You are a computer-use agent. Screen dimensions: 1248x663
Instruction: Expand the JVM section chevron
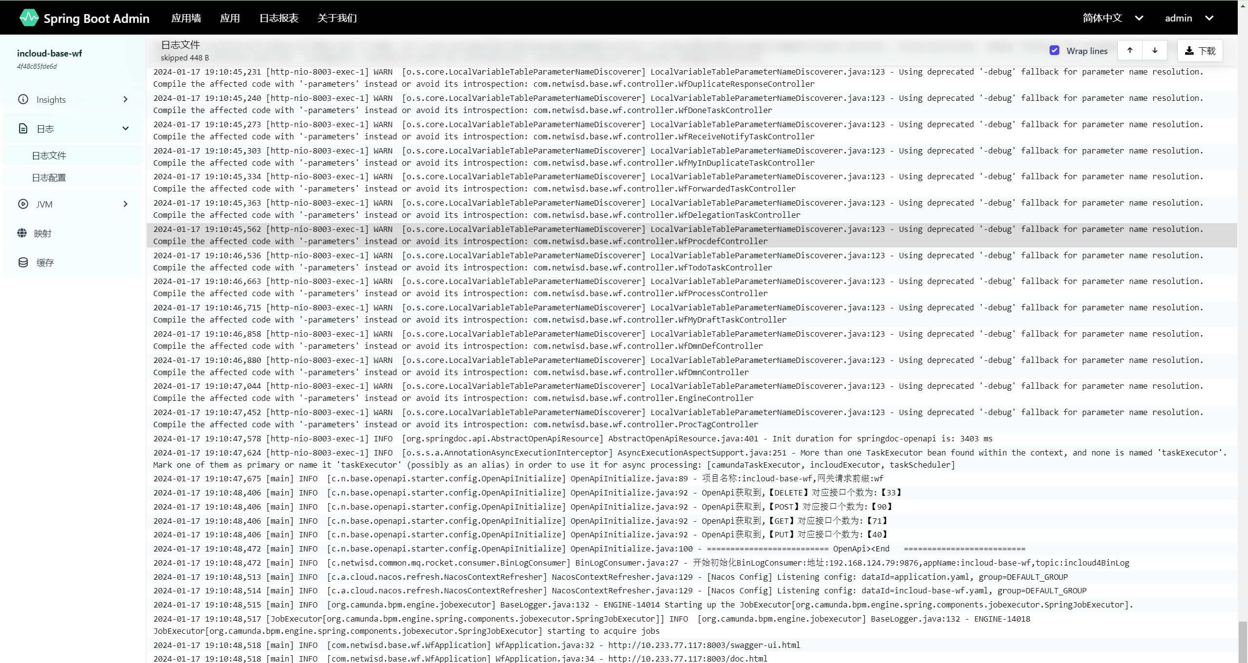tap(126, 204)
